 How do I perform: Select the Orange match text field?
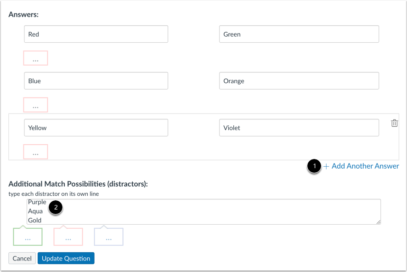tap(299, 80)
